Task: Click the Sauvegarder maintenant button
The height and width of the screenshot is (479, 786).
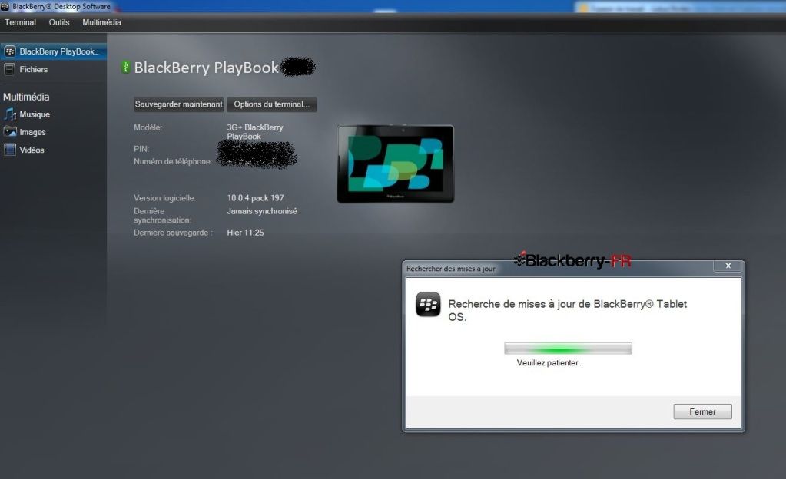Action: [178, 104]
